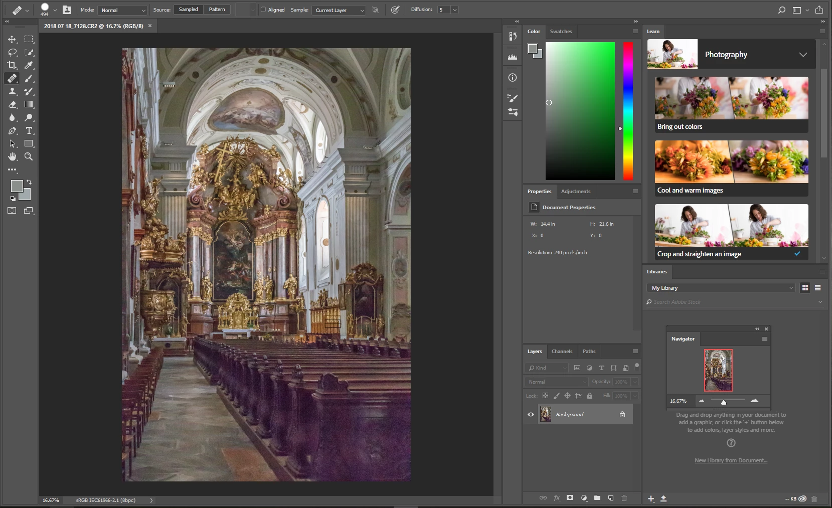The image size is (832, 508).
Task: Open the Sample dropdown showing Current Layer
Action: [339, 10]
